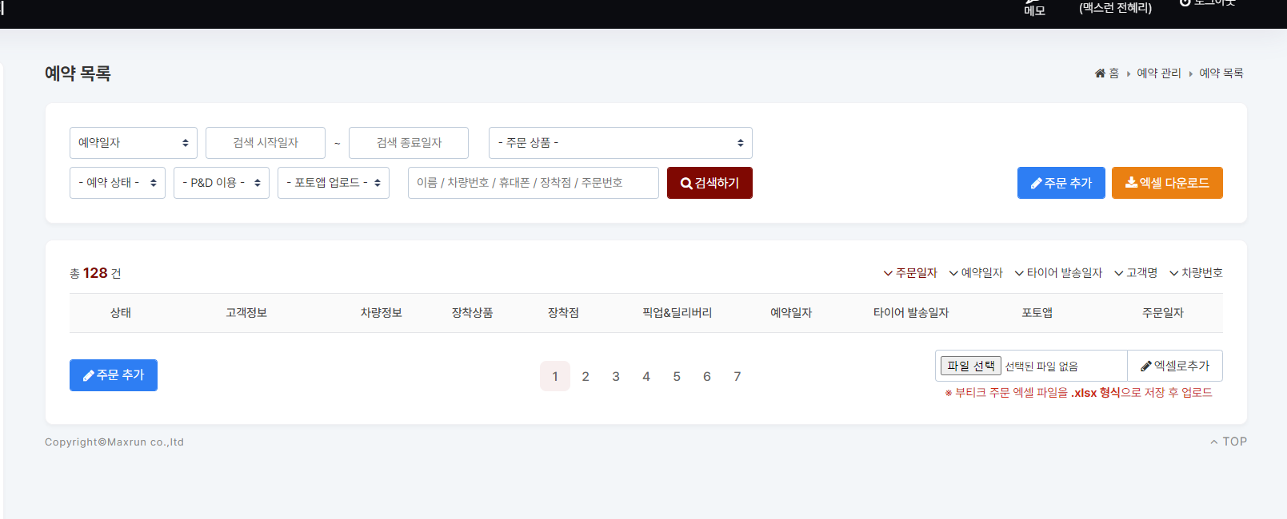Click the home icon in breadcrumb
Image resolution: width=1287 pixels, height=519 pixels.
pos(1100,73)
